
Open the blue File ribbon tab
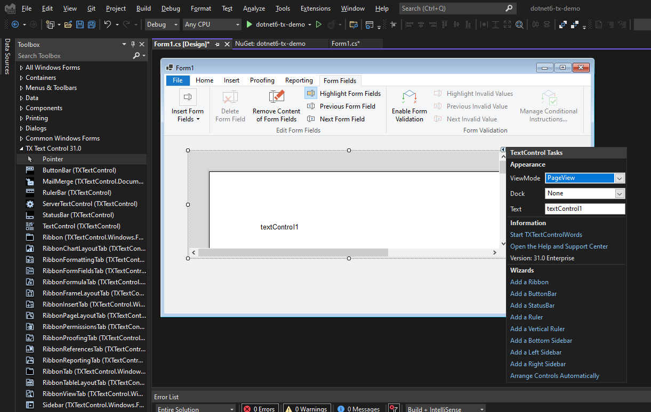pos(178,80)
